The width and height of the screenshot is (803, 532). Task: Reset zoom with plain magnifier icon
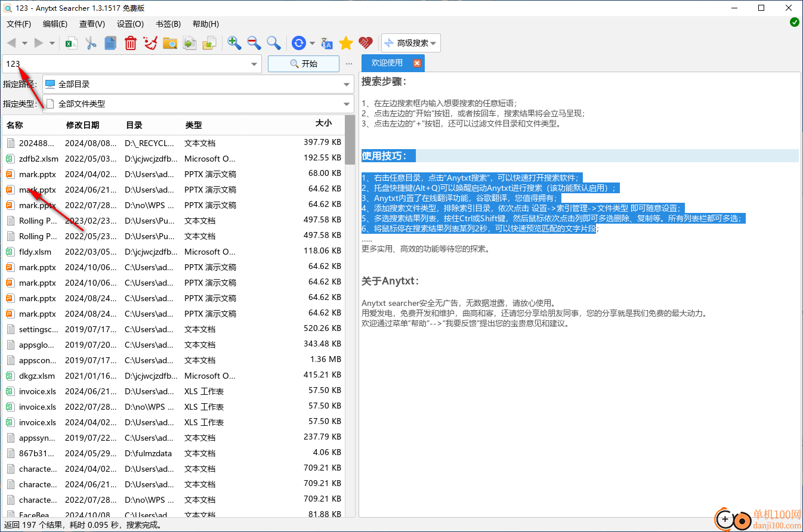[274, 43]
